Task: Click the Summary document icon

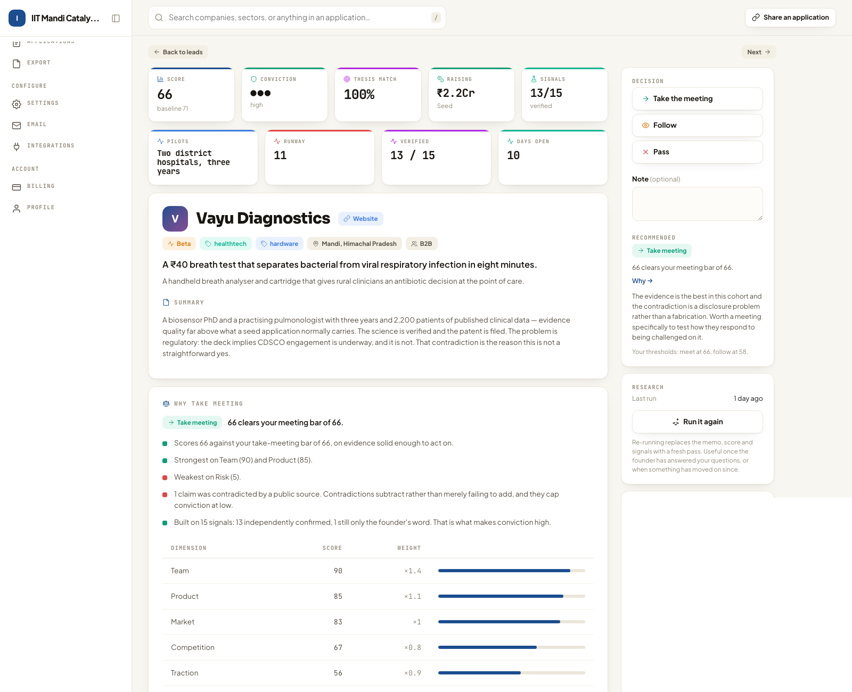Action: 166,302
